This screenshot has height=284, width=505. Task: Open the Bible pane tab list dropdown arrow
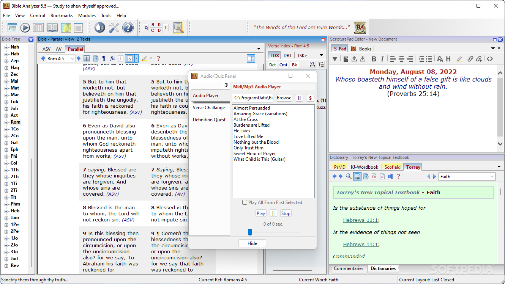click(x=259, y=49)
